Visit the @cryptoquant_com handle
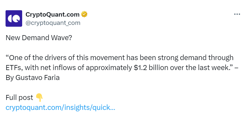 53,23
